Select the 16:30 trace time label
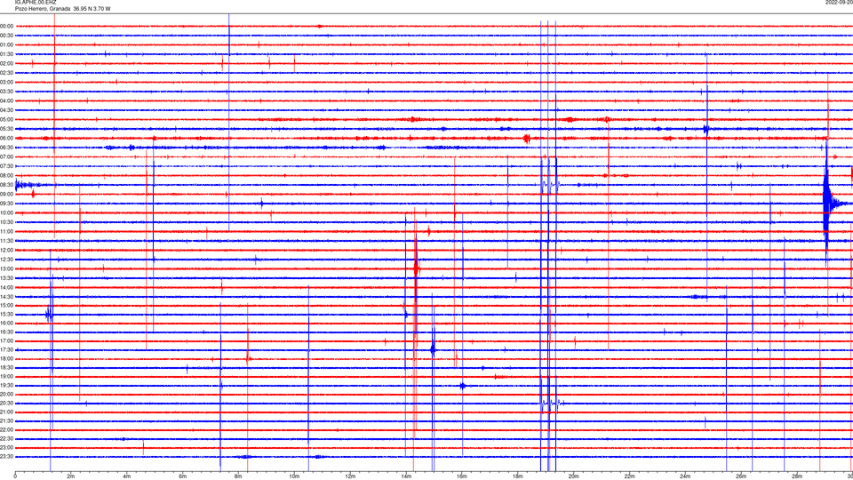Image resolution: width=853 pixels, height=480 pixels. point(6,332)
